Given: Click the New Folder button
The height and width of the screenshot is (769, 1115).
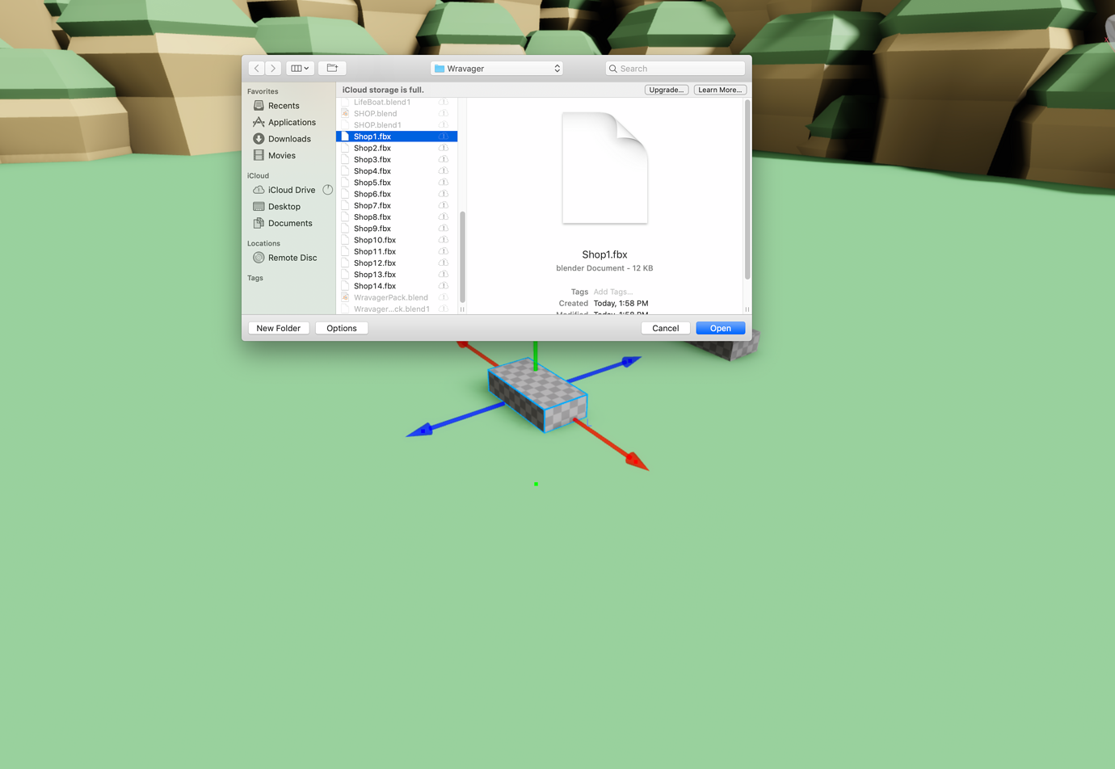Looking at the screenshot, I should pyautogui.click(x=279, y=328).
